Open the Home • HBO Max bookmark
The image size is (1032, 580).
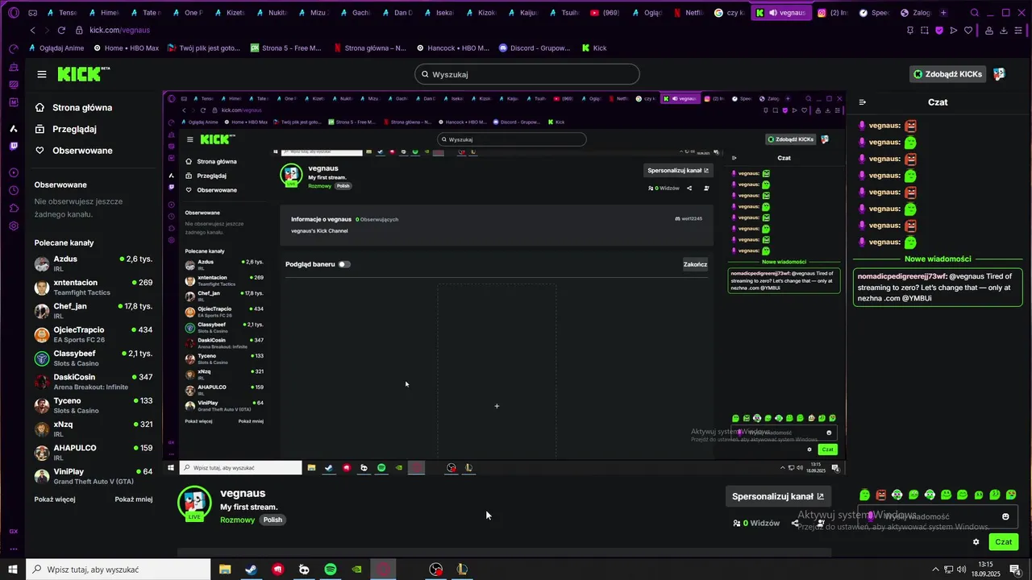[127, 48]
